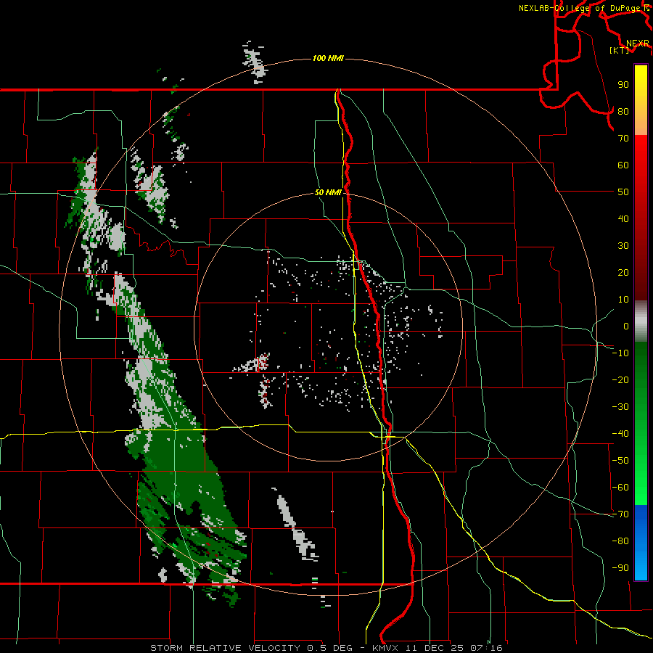
Task: Click the STORM RELATIVE VELOCITY product title
Action: coord(225,648)
